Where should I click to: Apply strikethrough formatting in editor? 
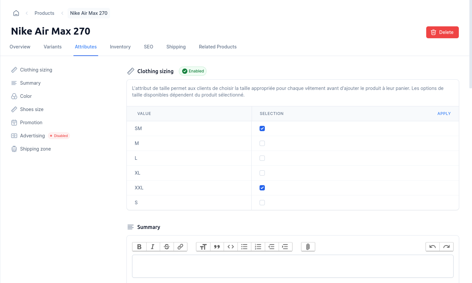(x=167, y=247)
